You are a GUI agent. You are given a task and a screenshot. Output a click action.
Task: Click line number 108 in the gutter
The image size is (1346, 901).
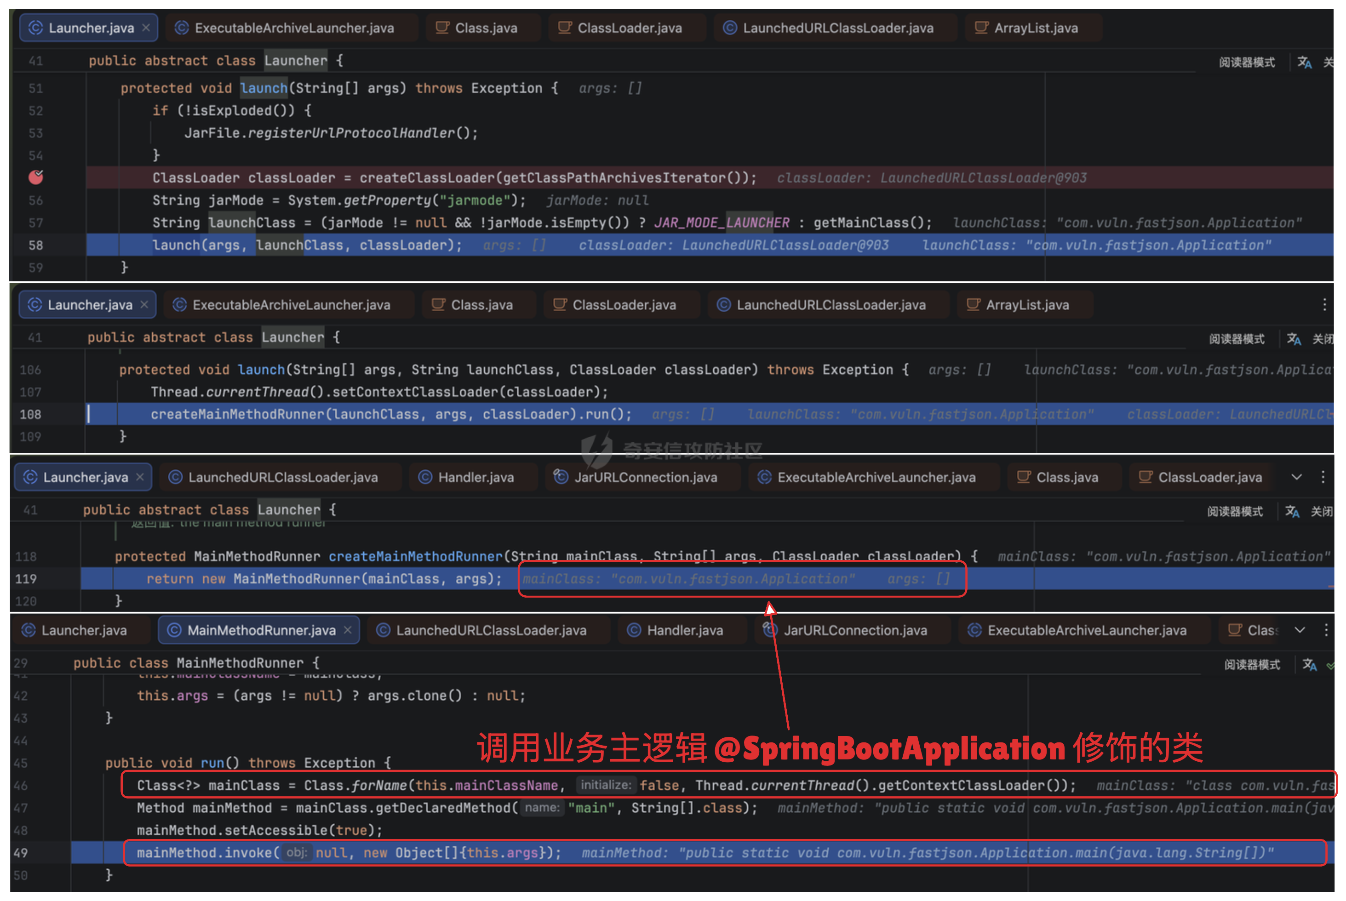coord(30,414)
